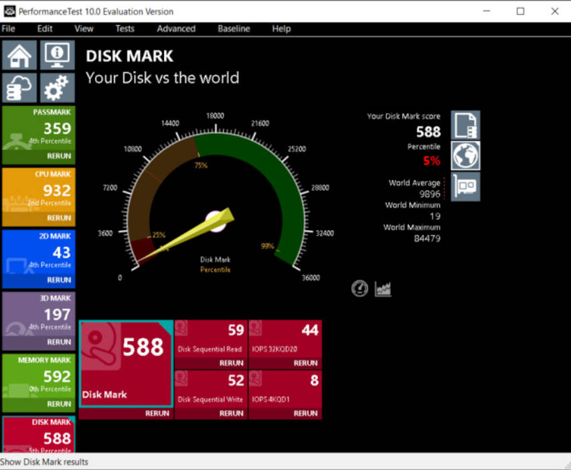Image resolution: width=571 pixels, height=470 pixels.
Task: Open the cloud baseline database icon
Action: (x=19, y=88)
